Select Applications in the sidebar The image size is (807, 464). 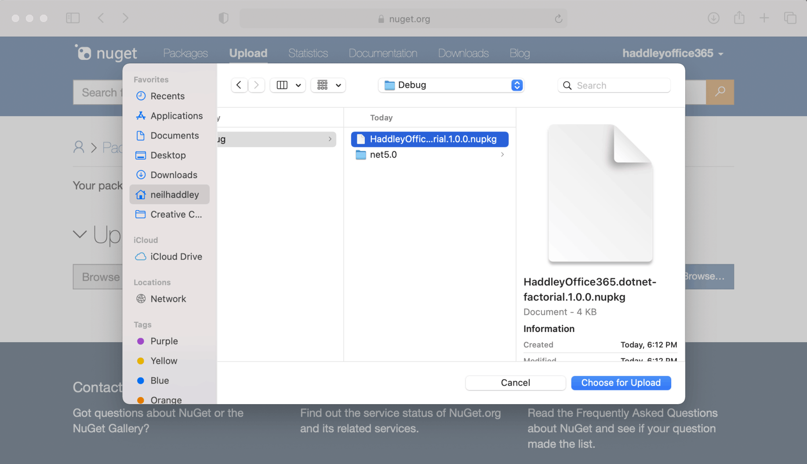(x=169, y=116)
